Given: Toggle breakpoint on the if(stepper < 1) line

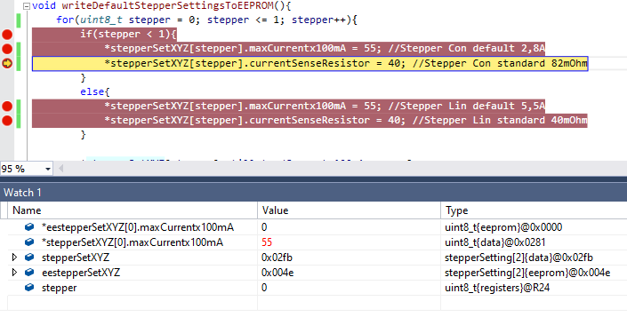Looking at the screenshot, I should click(7, 35).
